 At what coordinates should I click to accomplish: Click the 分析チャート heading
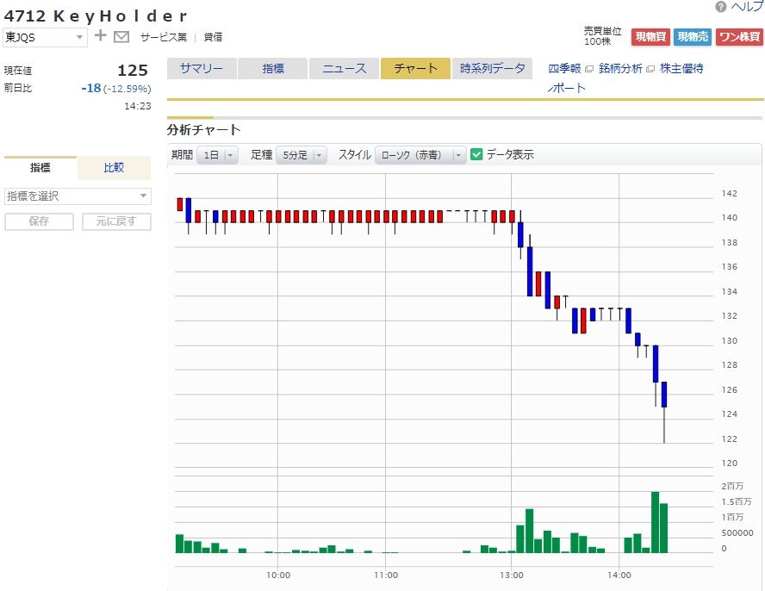point(204,130)
